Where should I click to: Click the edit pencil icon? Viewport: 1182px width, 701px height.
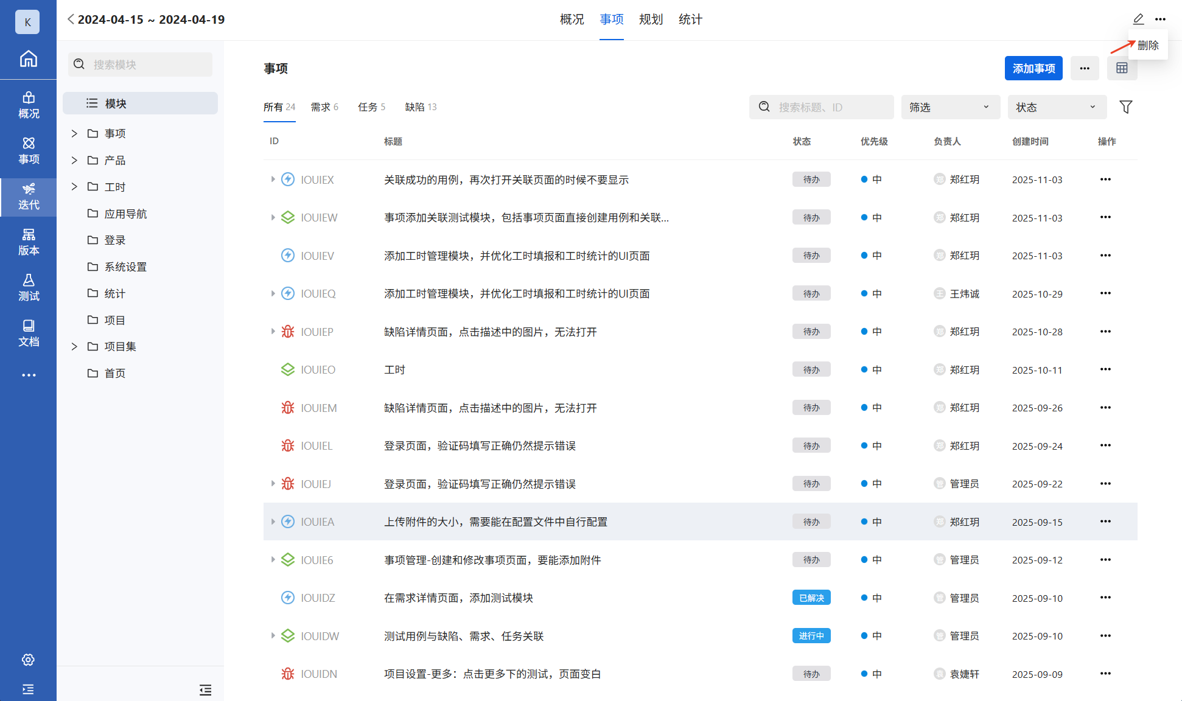click(x=1138, y=19)
